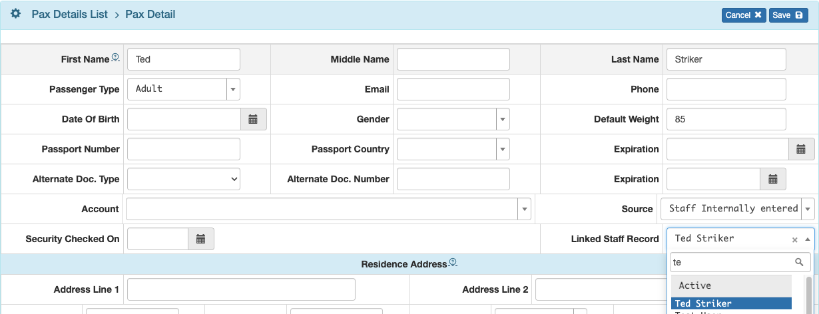Cancel editing the pax detail
Screen dimensions: 819x314
743,15
